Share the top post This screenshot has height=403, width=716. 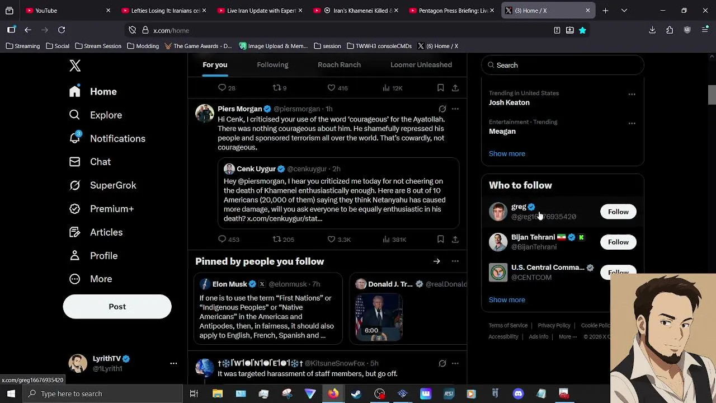pos(455,88)
